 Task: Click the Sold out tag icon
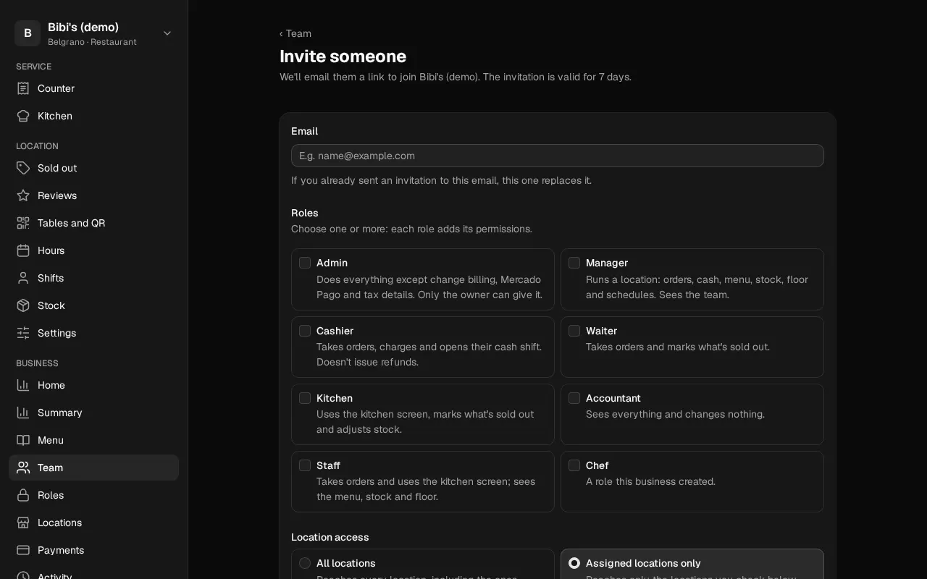[23, 168]
